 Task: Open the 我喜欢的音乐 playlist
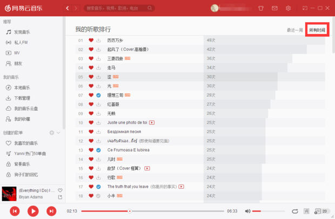(x=25, y=143)
